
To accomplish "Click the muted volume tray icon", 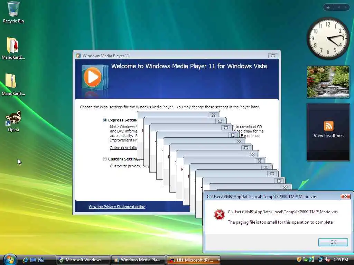I will [x=327, y=259].
